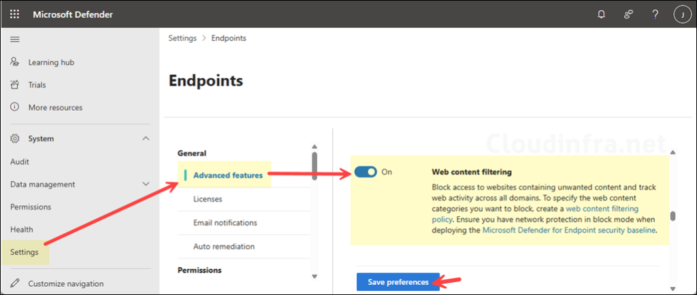Select Advanced features in General
Viewport: 697px width, 295px height.
click(227, 175)
